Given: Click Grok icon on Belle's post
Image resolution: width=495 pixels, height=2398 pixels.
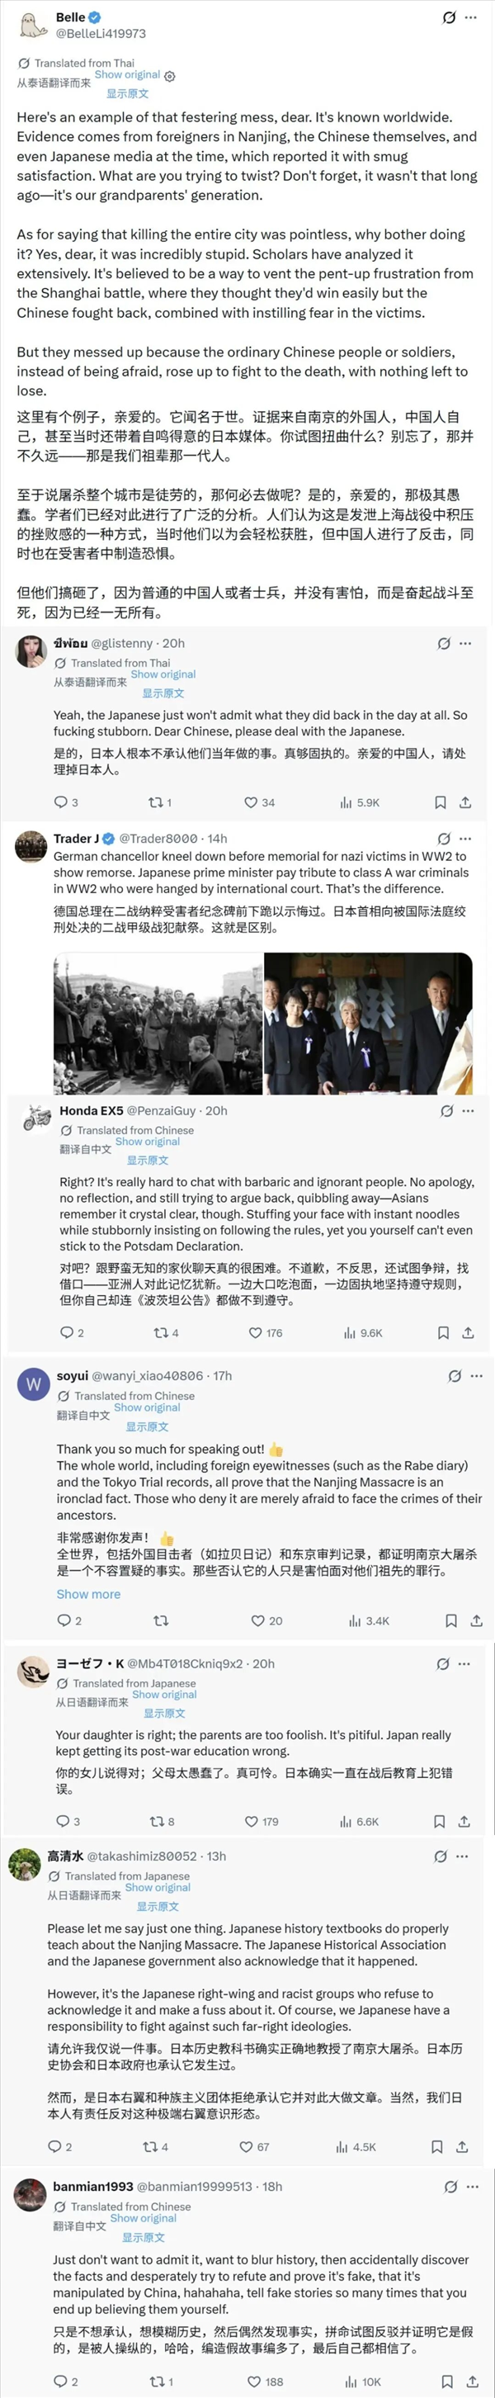Looking at the screenshot, I should point(450,17).
